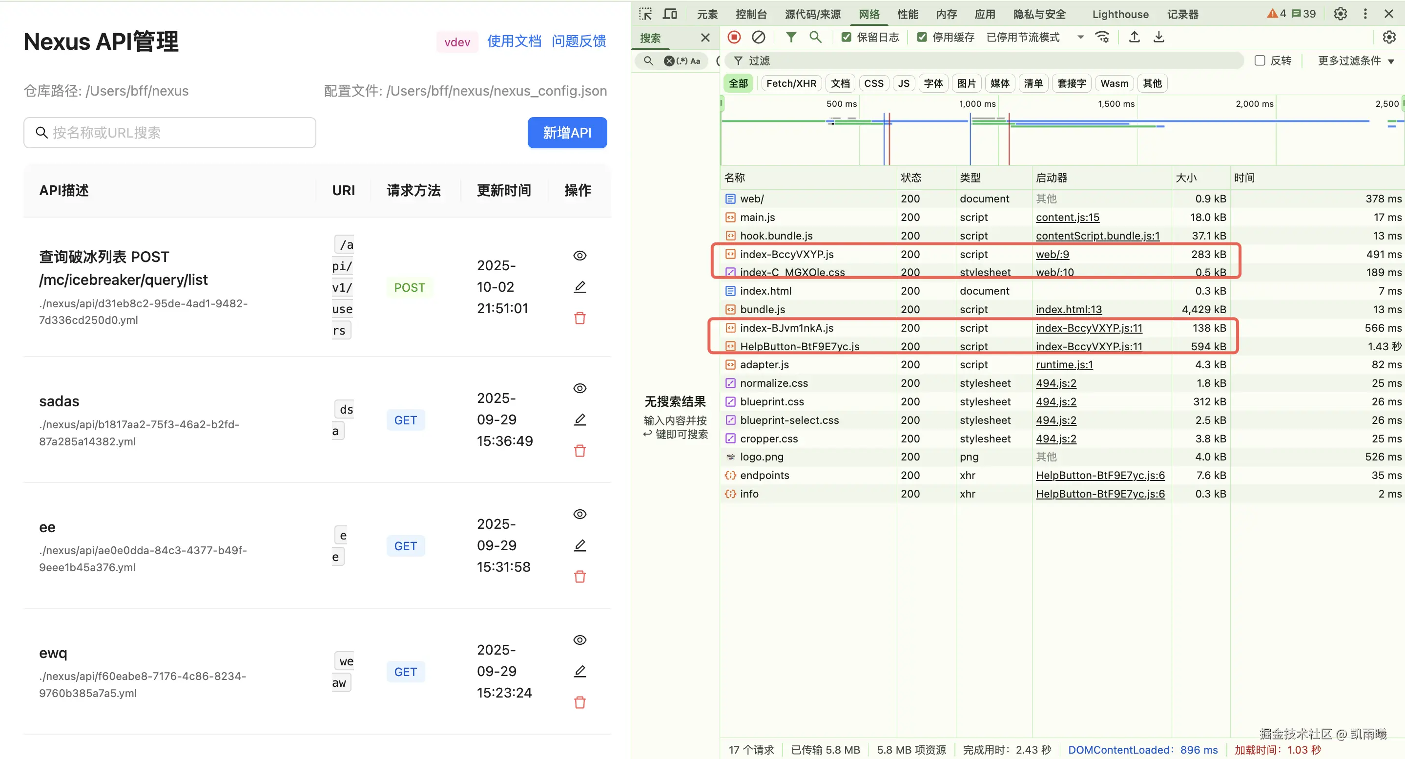Screen dimensions: 1405x759
Task: Open DevTools three-dot more menu
Action: click(1365, 14)
